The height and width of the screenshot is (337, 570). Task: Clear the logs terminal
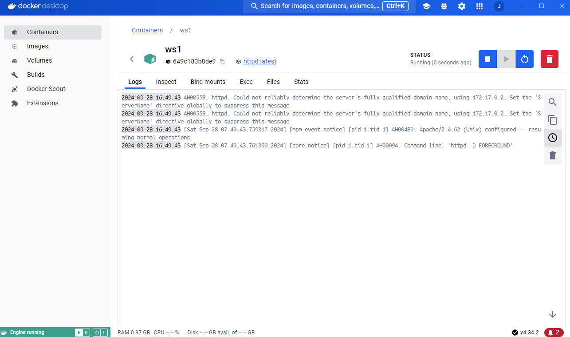553,155
